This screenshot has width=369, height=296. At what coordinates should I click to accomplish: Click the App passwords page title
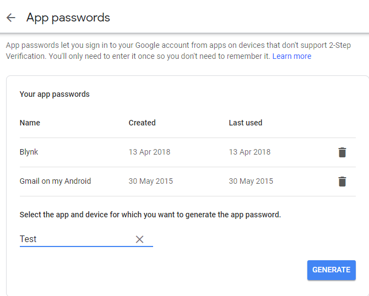pyautogui.click(x=68, y=18)
